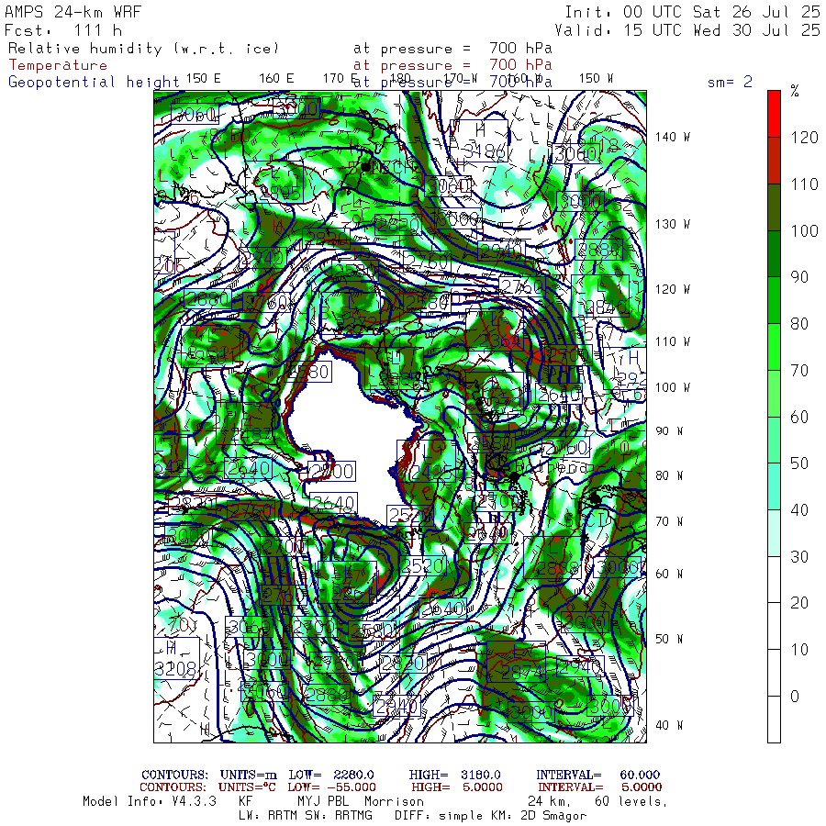Image resolution: width=826 pixels, height=826 pixels.
Task: Click the olive 100–110% colorbar segment
Action: pyautogui.click(x=774, y=207)
